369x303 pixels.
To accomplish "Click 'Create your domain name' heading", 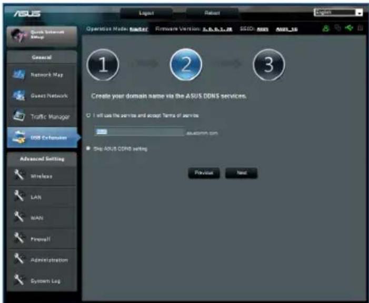I will click(169, 96).
